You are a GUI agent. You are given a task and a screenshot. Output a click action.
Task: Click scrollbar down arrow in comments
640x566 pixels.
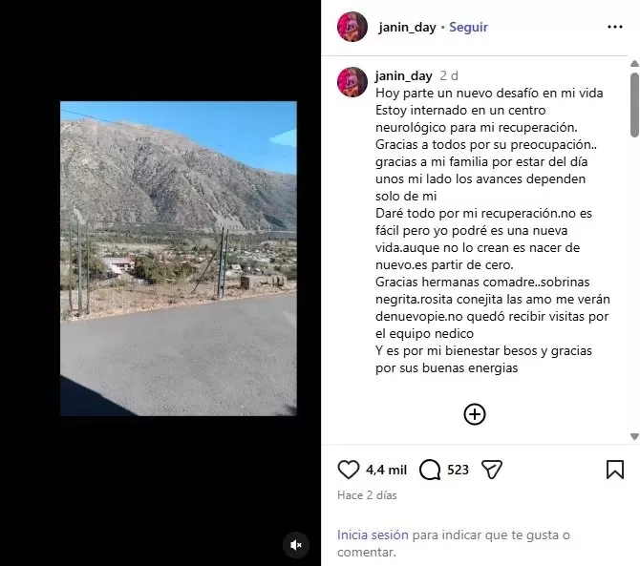point(634,436)
